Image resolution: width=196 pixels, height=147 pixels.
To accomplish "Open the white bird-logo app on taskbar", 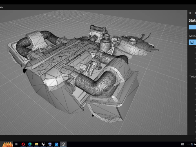I will tap(43, 144).
